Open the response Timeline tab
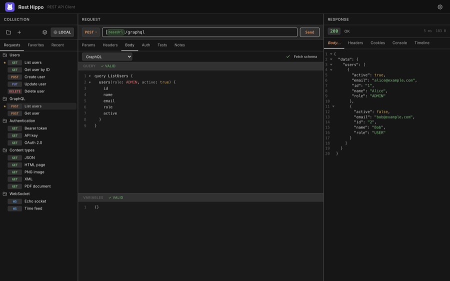The width and height of the screenshot is (450, 281). (x=422, y=43)
